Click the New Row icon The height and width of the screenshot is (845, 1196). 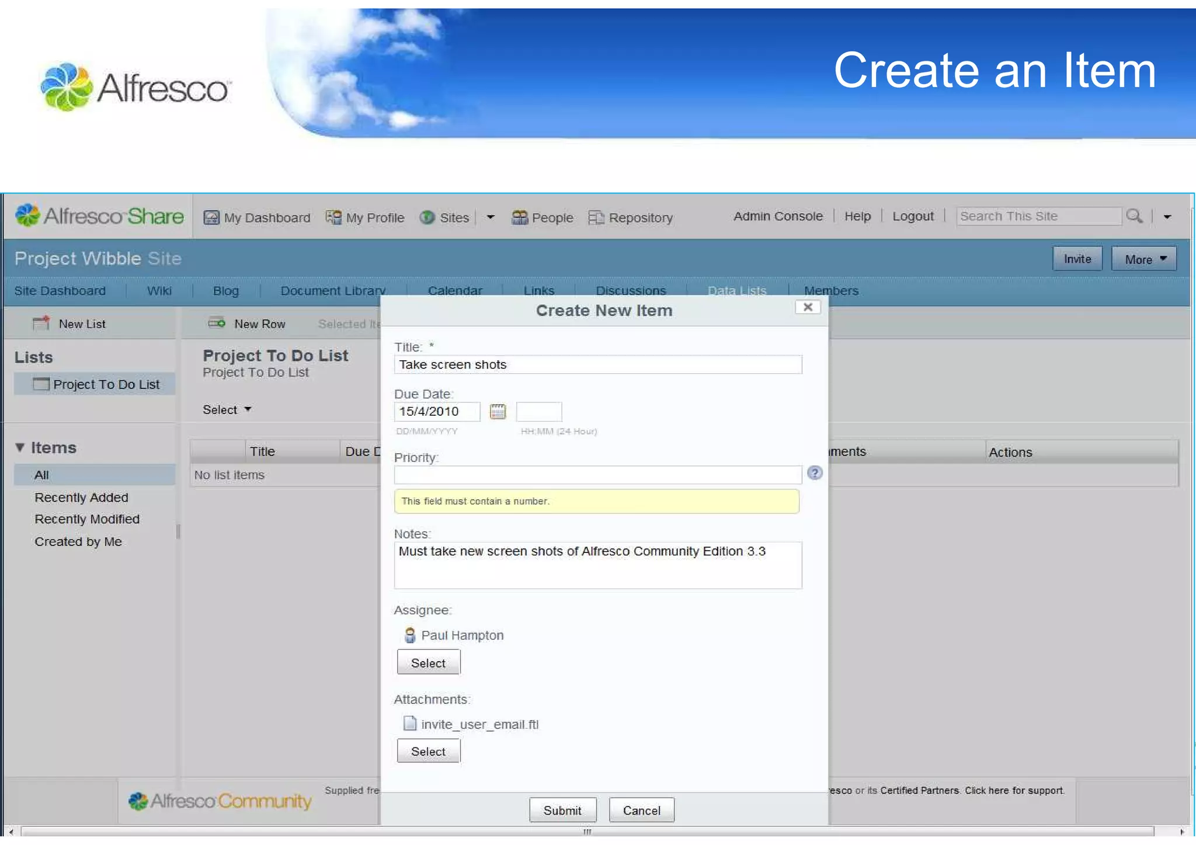[217, 323]
